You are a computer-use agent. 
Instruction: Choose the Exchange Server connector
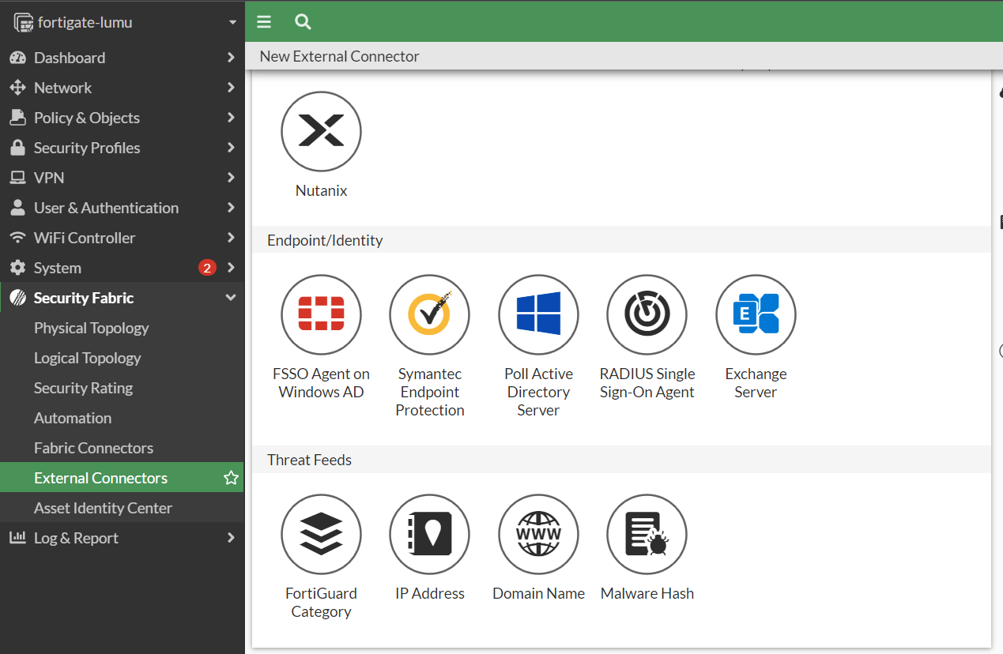click(756, 314)
